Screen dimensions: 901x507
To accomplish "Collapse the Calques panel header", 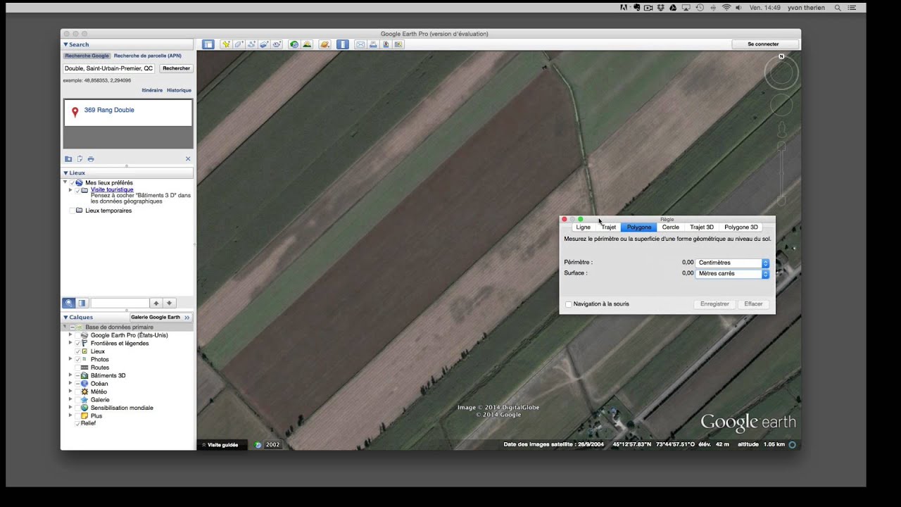I will click(x=96, y=317).
